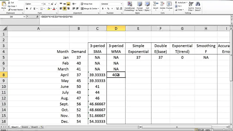Apply fill color paint bucket
The image size is (233, 131).
[x=49, y=9]
